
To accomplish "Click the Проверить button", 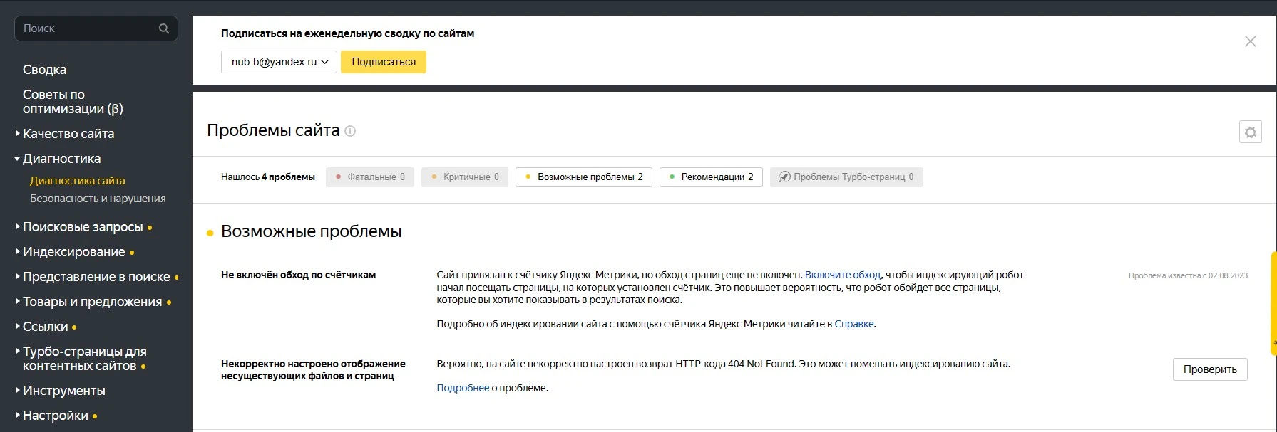I will [x=1210, y=369].
